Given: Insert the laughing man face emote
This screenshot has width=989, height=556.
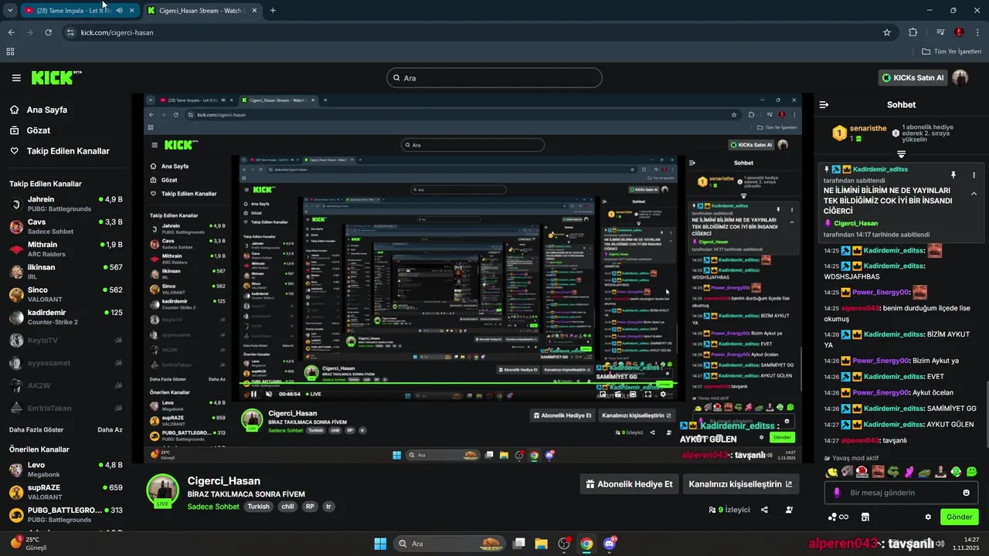Looking at the screenshot, I should pos(878,472).
